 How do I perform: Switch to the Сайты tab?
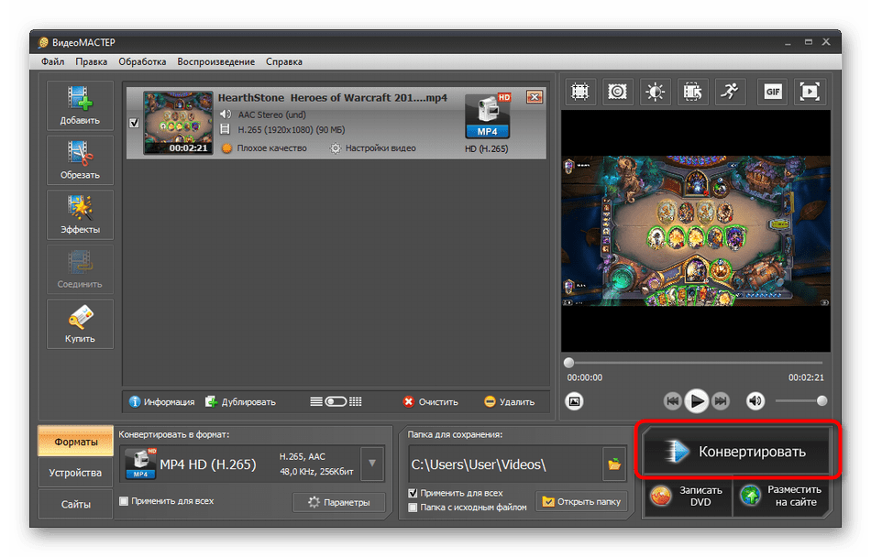(75, 504)
